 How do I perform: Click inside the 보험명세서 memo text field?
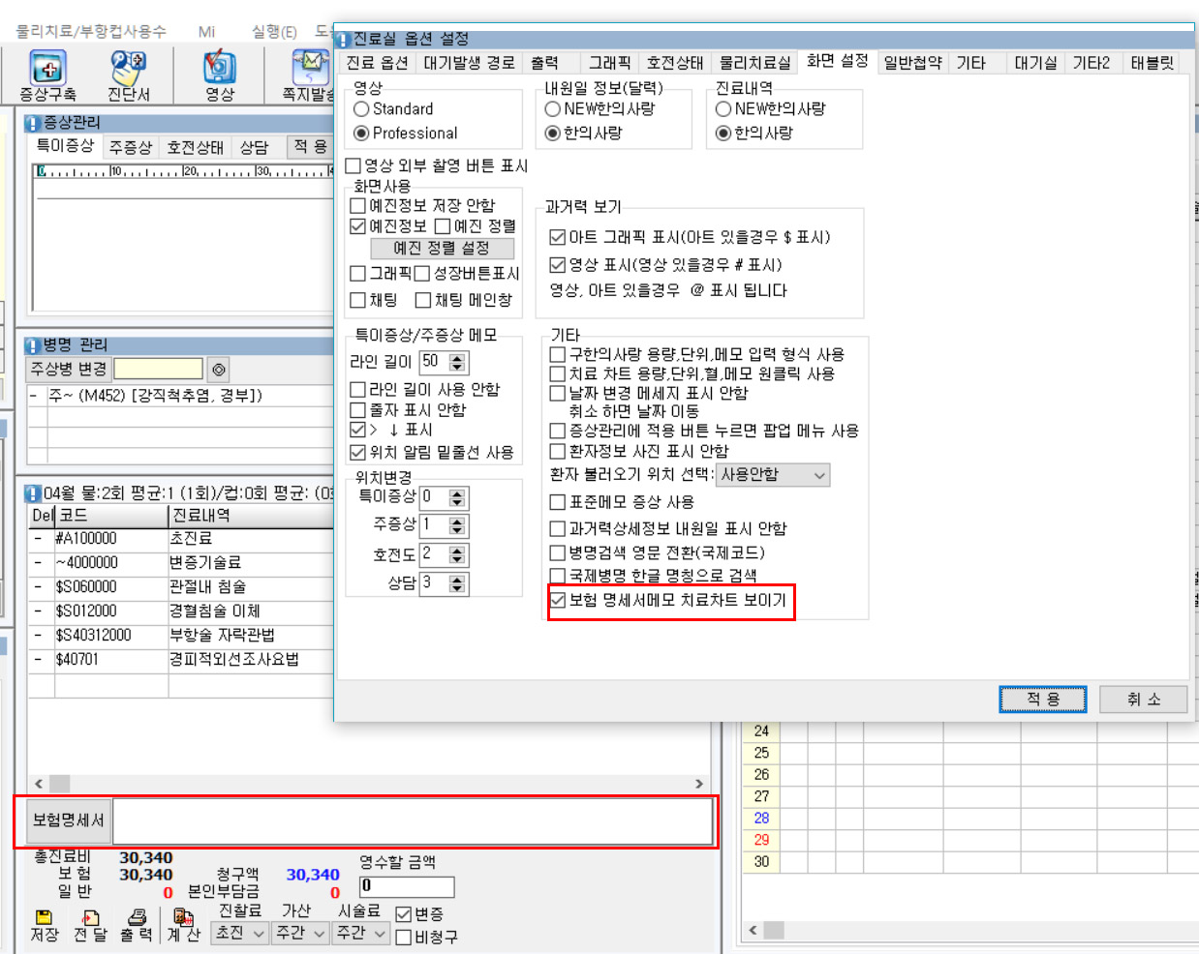413,820
